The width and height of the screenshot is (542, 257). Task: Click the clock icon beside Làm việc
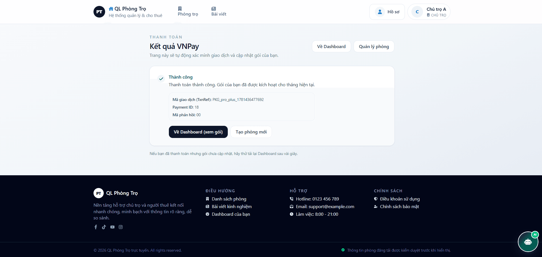click(292, 214)
